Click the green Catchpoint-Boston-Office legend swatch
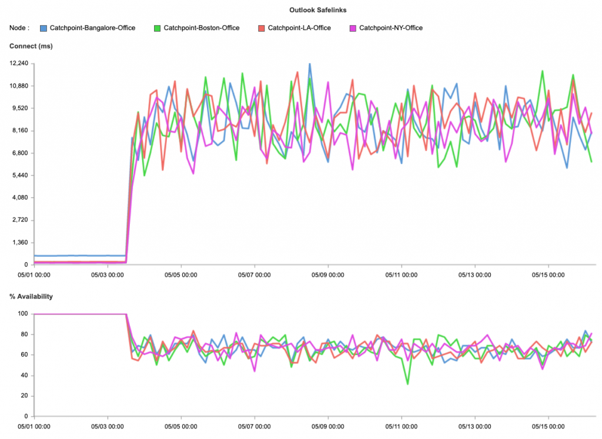This screenshot has height=439, width=602. [x=157, y=28]
